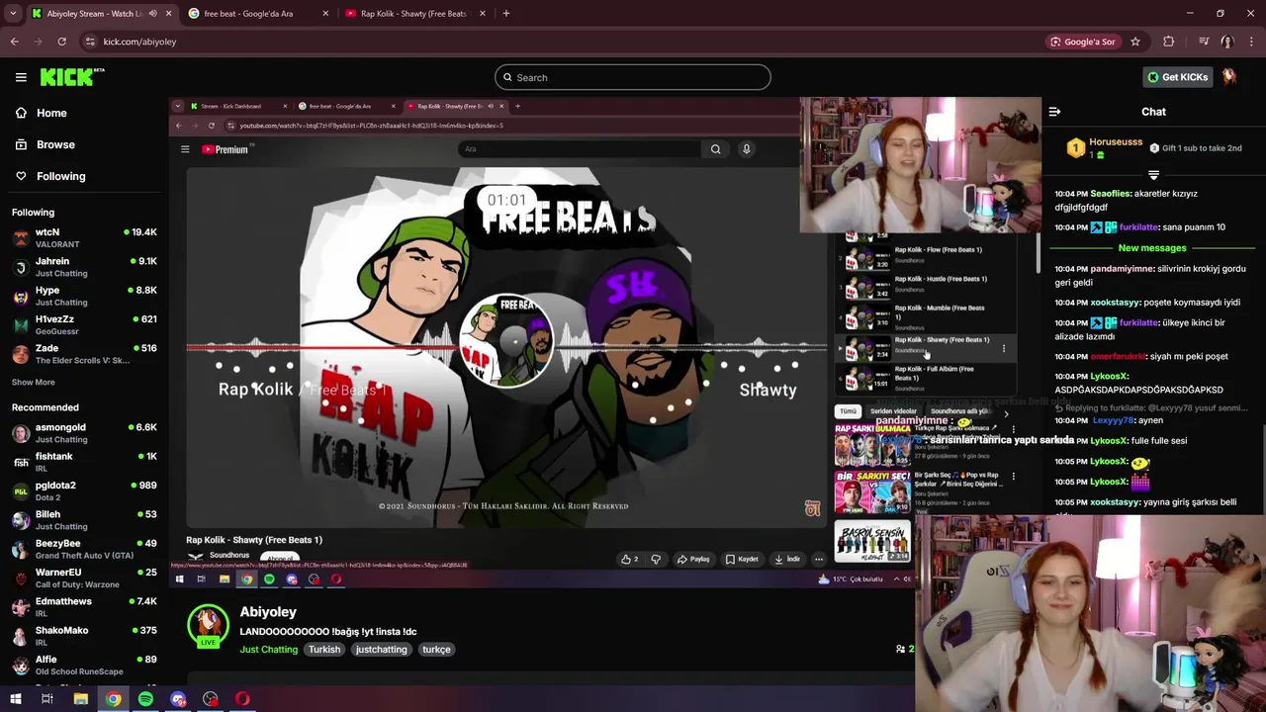Open H1vezZz channel in Following list
The image size is (1266, 712).
click(84, 325)
